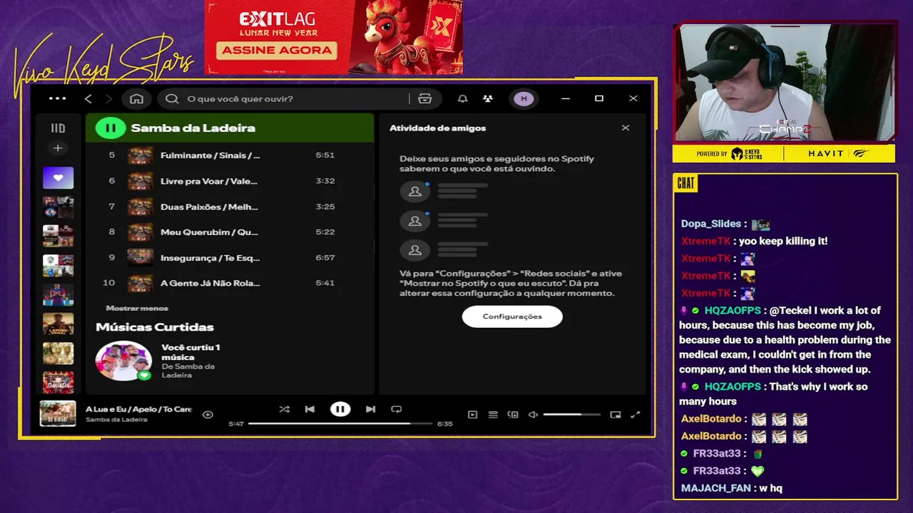Skip to next track

tap(370, 409)
